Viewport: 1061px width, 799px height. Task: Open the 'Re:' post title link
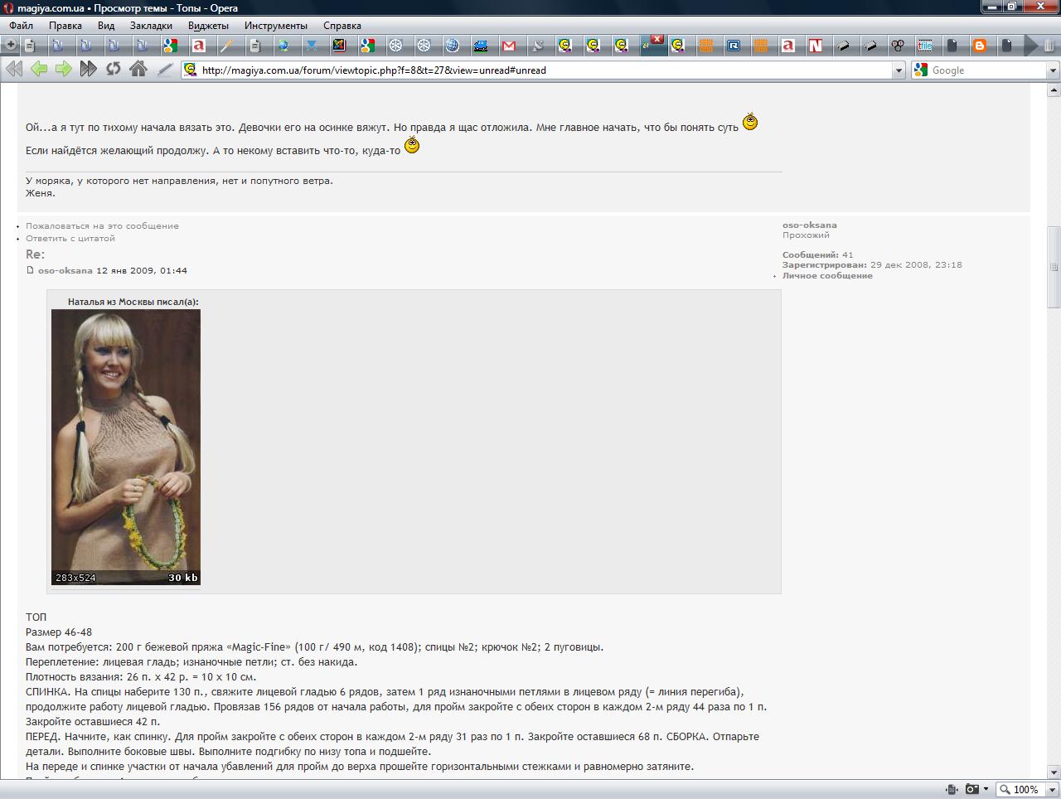coord(35,254)
